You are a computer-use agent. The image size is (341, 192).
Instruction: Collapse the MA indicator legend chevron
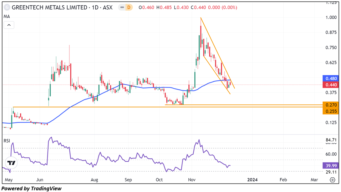[x=9, y=25]
